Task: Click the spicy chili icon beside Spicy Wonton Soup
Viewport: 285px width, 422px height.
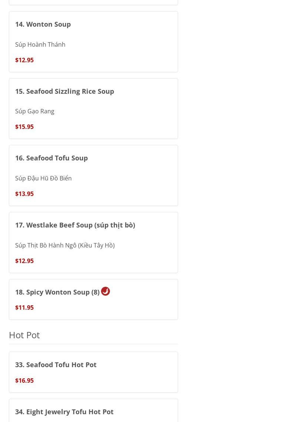Action: pyautogui.click(x=105, y=291)
